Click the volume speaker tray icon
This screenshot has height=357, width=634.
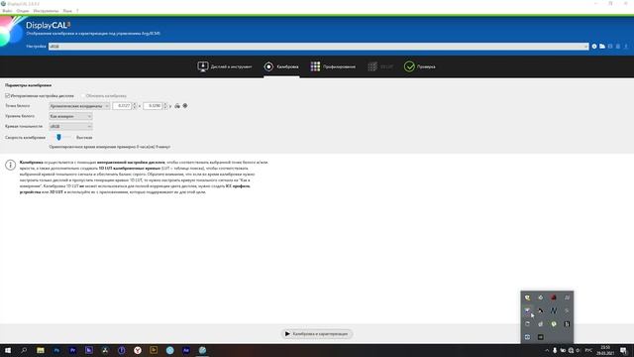tap(579, 350)
